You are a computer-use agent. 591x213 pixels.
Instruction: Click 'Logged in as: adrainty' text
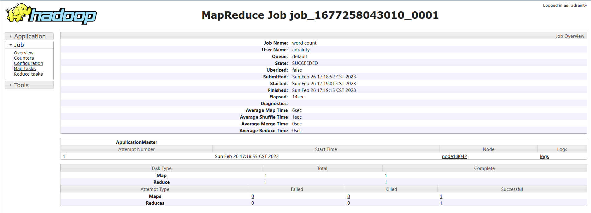[x=565, y=5]
